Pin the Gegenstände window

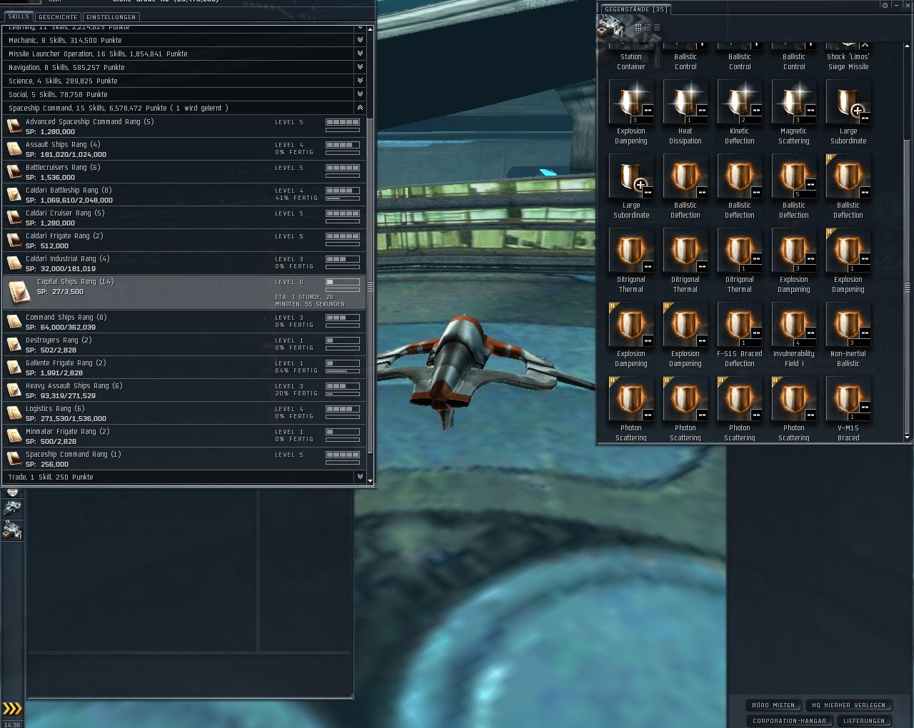coord(885,5)
